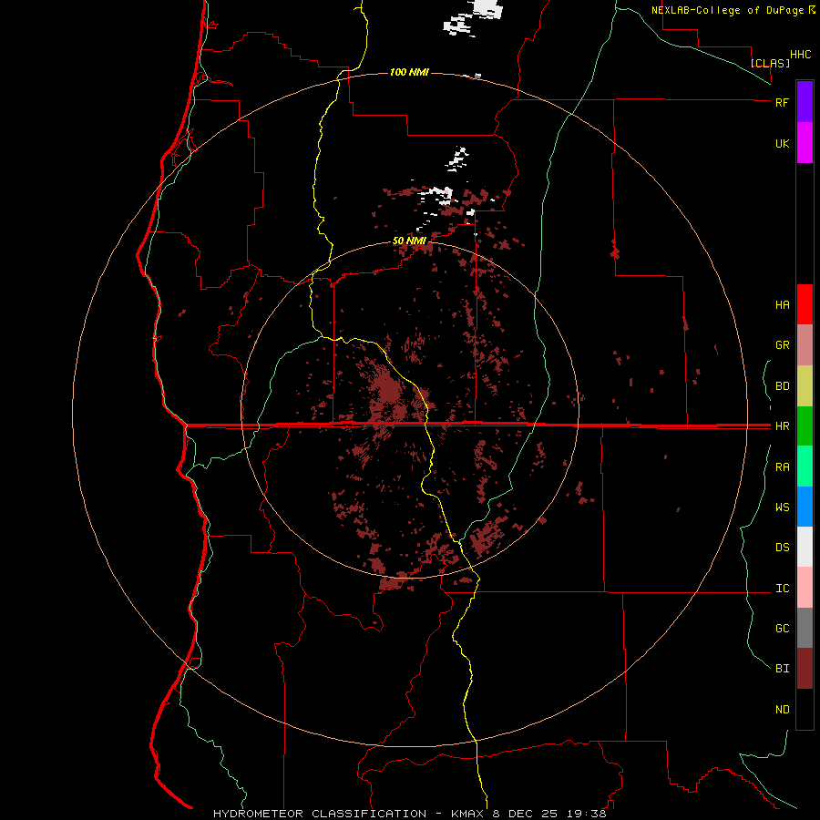Click the 50 NMI range ring label
Viewport: 820px width, 820px height.
click(x=409, y=241)
